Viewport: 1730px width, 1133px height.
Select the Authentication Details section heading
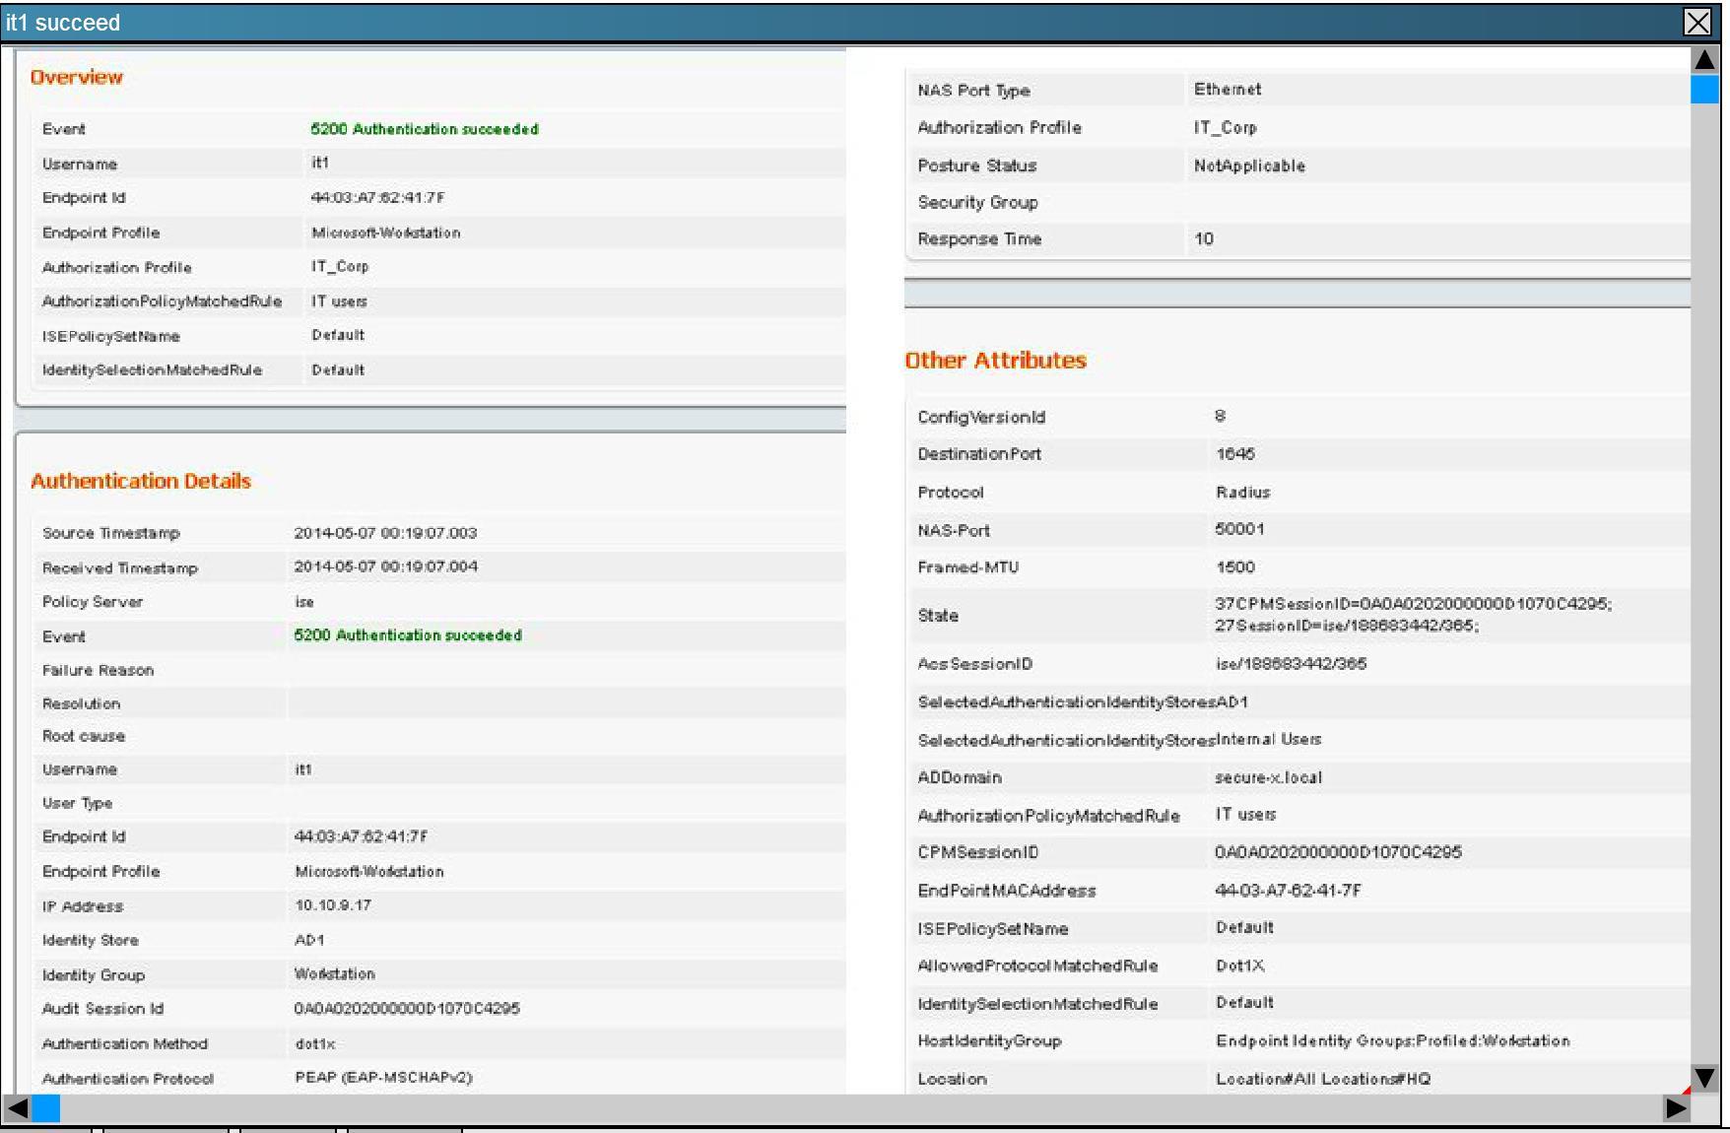[141, 481]
